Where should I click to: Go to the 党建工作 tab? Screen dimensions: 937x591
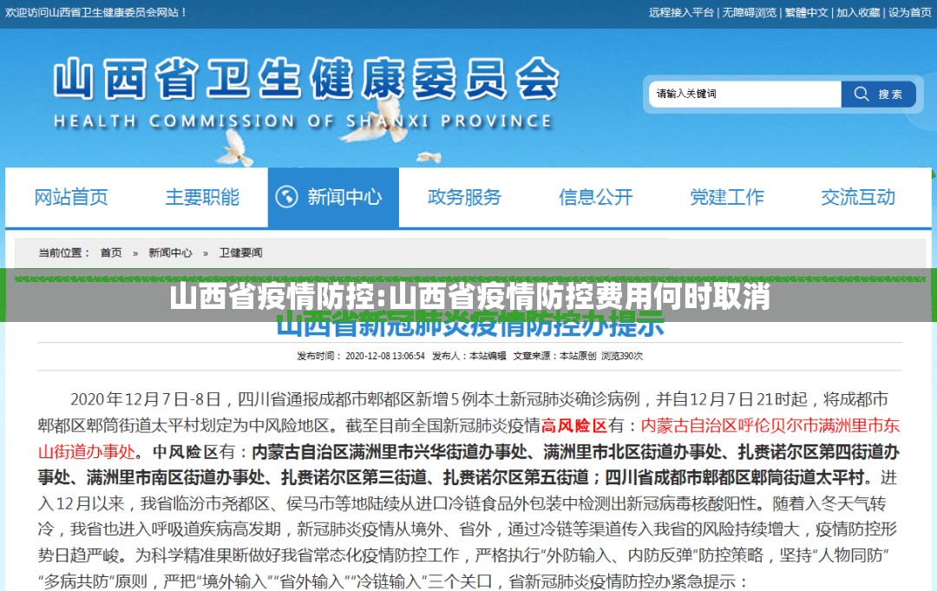pyautogui.click(x=727, y=197)
